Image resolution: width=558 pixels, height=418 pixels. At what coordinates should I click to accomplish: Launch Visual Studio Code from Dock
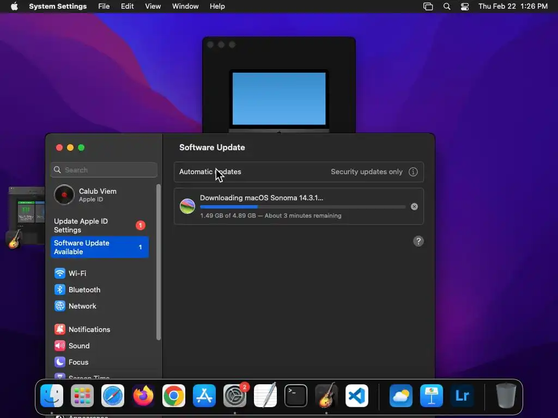[357, 396]
